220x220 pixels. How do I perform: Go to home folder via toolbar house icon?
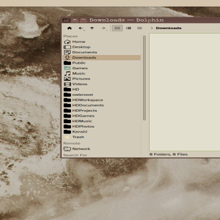point(69,28)
